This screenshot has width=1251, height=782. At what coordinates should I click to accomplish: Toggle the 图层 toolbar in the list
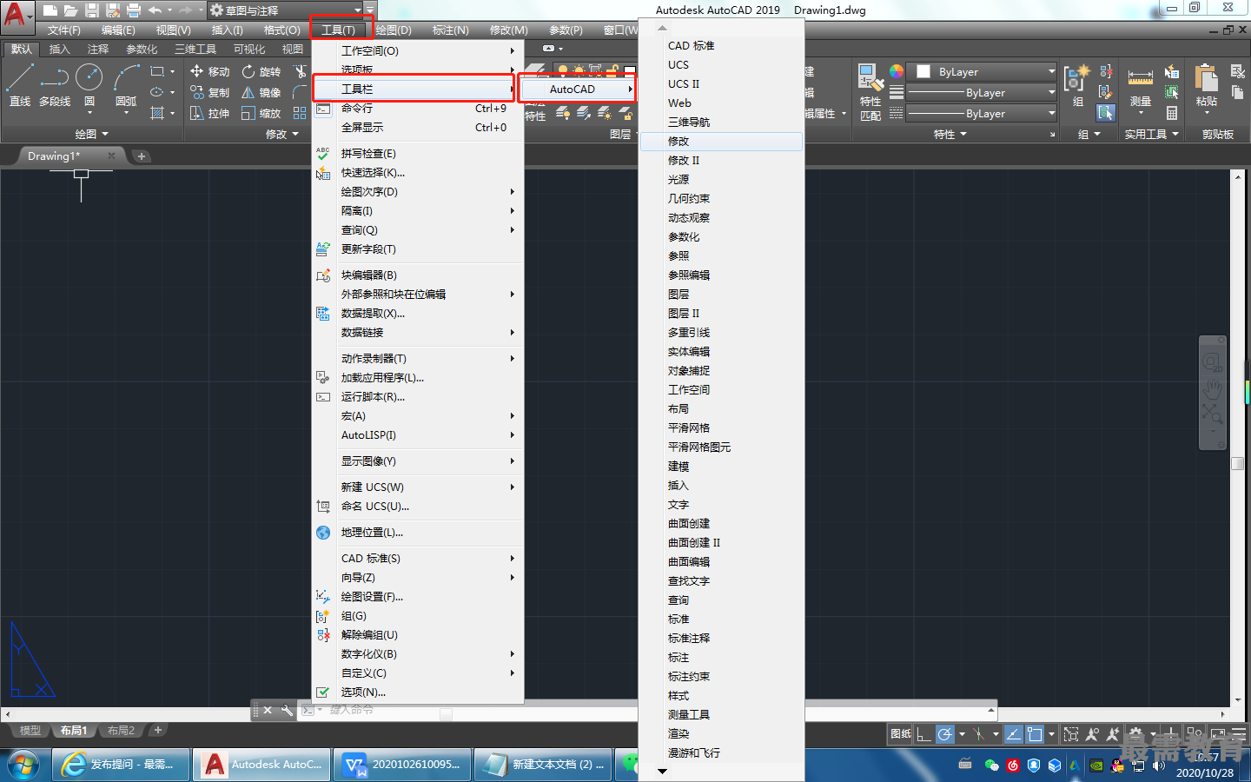pyautogui.click(x=721, y=294)
